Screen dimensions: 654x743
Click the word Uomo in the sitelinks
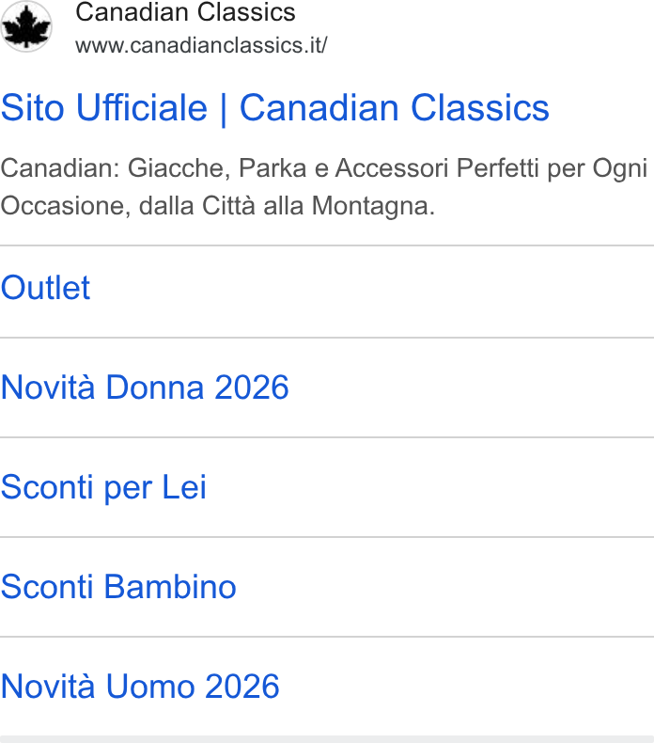pyautogui.click(x=150, y=687)
